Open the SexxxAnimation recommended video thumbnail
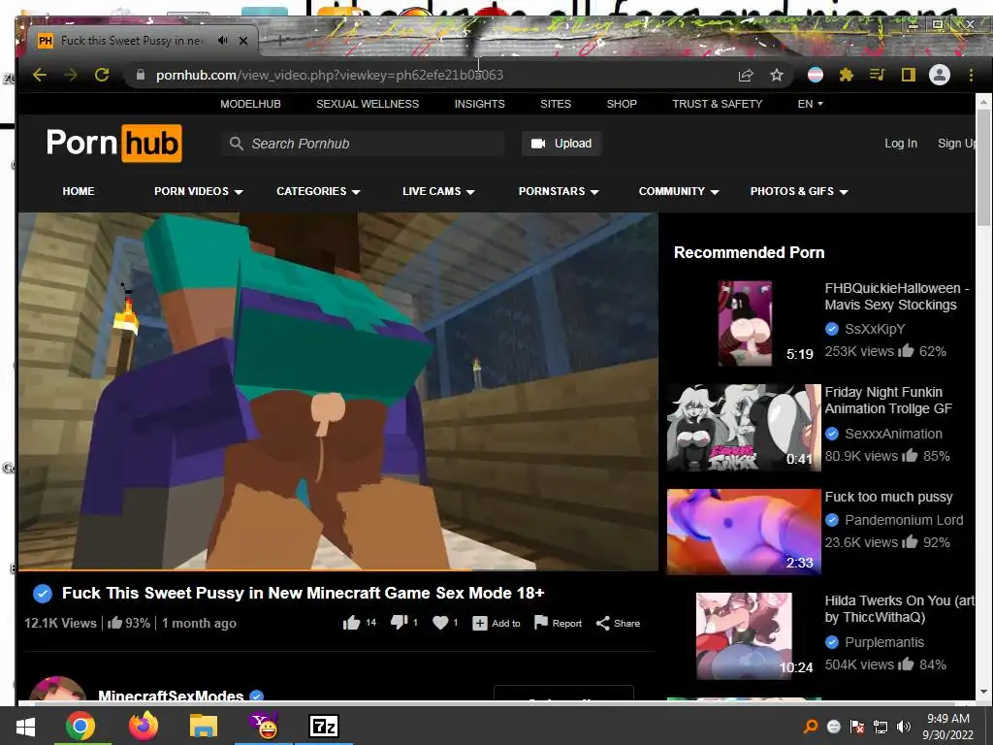The width and height of the screenshot is (993, 745). coord(744,427)
